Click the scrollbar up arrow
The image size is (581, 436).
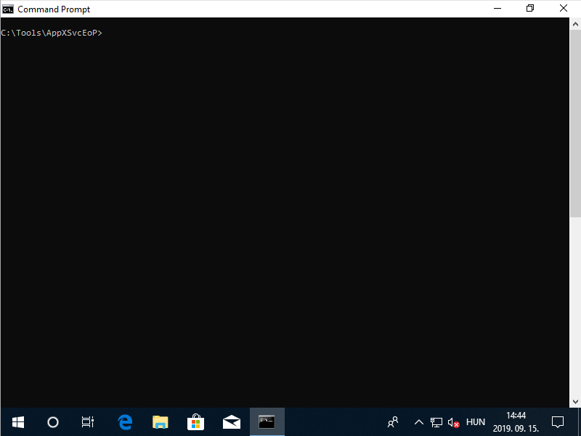click(575, 25)
